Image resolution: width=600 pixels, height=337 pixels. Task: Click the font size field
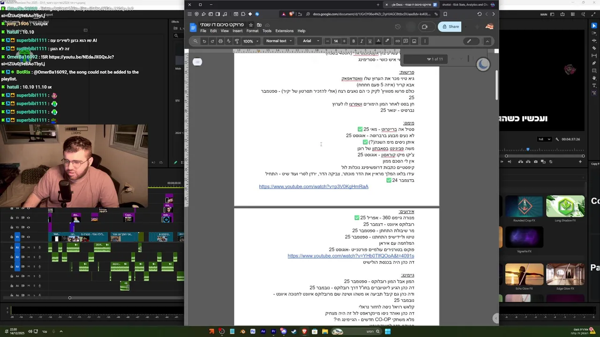(336, 41)
